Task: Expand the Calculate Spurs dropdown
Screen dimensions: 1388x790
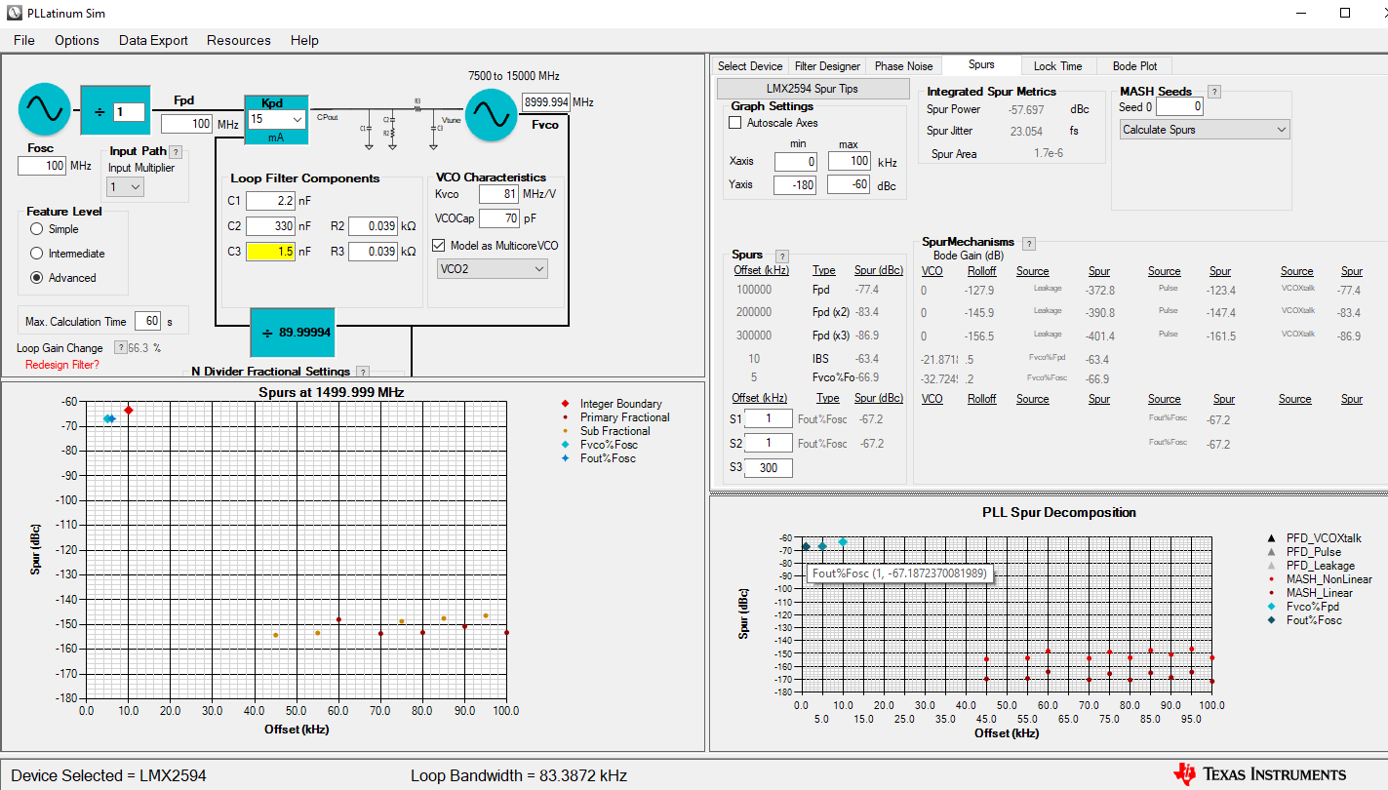Action: pyautogui.click(x=1204, y=130)
